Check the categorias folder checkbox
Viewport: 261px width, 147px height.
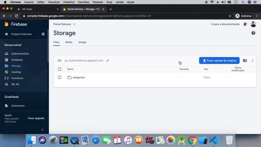(60, 77)
